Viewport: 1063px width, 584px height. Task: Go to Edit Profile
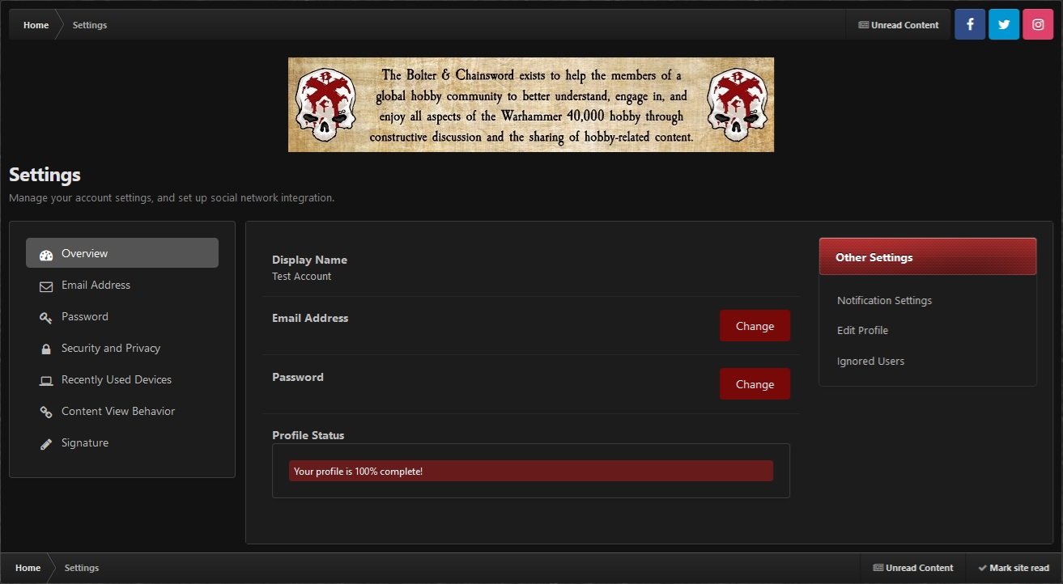(x=862, y=330)
